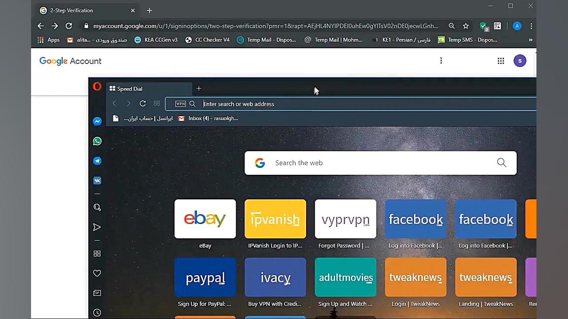Reload the Opera page
The image size is (568, 319).
pos(142,103)
